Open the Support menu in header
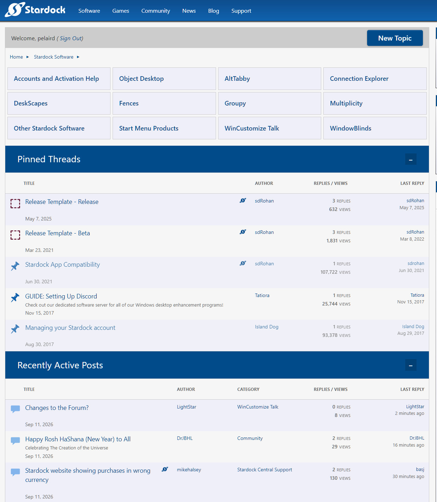The height and width of the screenshot is (502, 437). (241, 11)
